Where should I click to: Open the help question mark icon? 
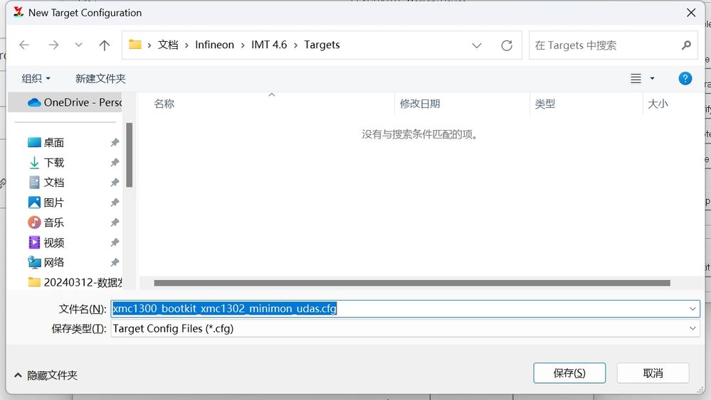coord(685,78)
